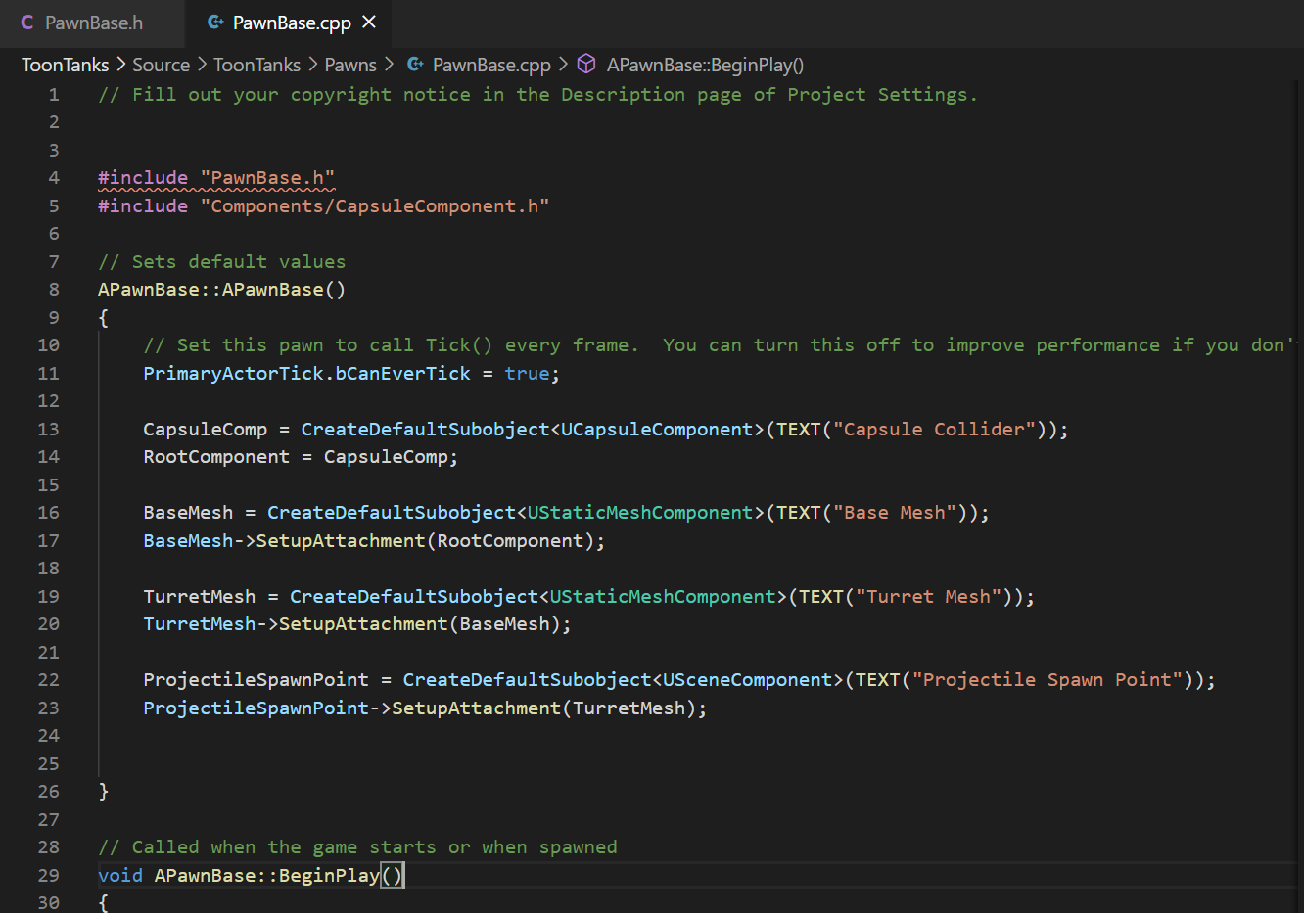Click the underlined #include "PawnBase.h" directive
This screenshot has height=913, width=1304.
215,177
